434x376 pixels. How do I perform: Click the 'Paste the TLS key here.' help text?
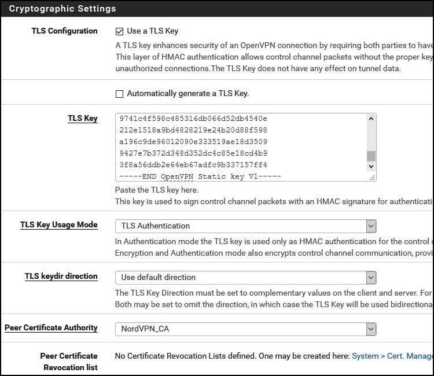157,190
